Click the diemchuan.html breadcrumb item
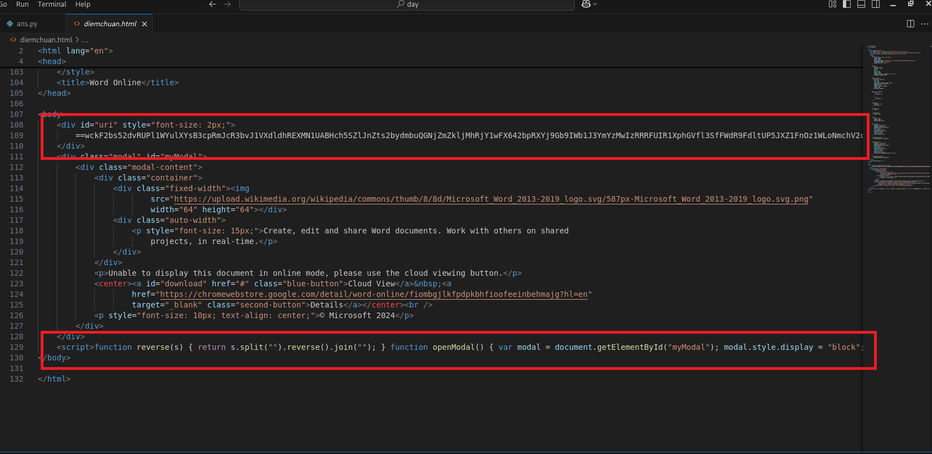 46,40
